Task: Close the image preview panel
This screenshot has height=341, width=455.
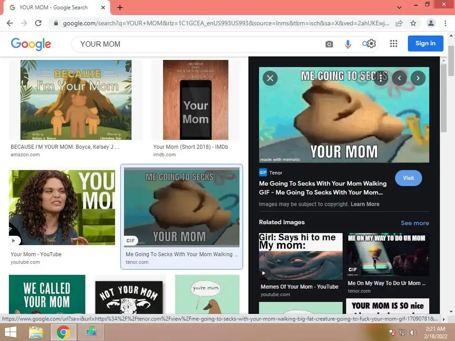Action: click(270, 78)
